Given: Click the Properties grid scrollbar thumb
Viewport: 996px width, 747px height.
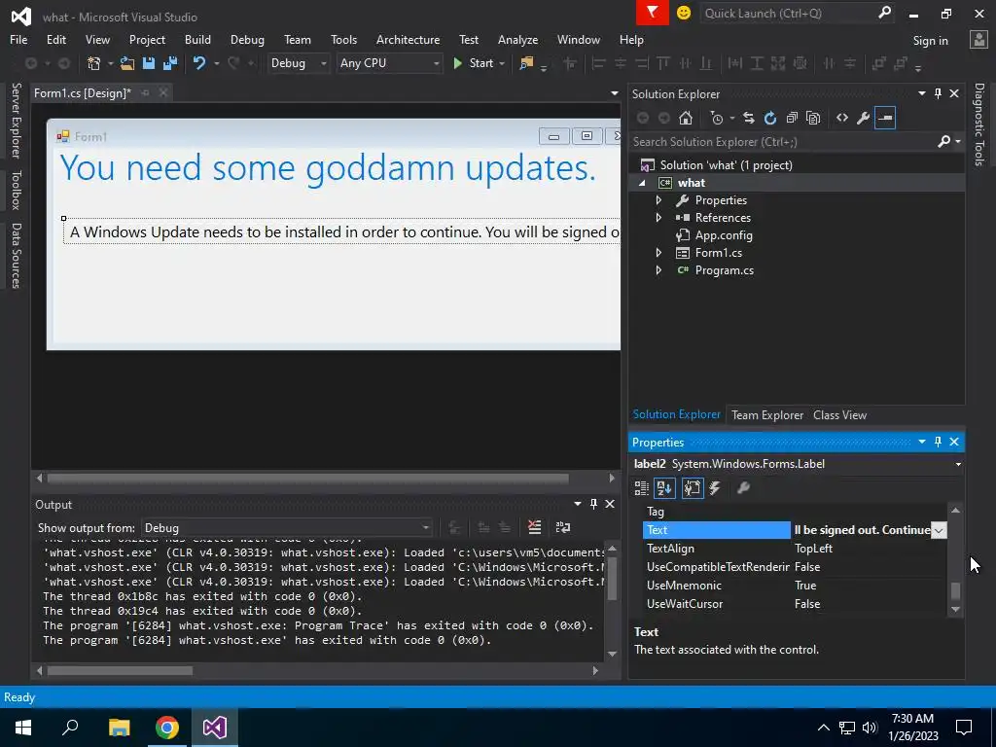Looking at the screenshot, I should pos(955,590).
